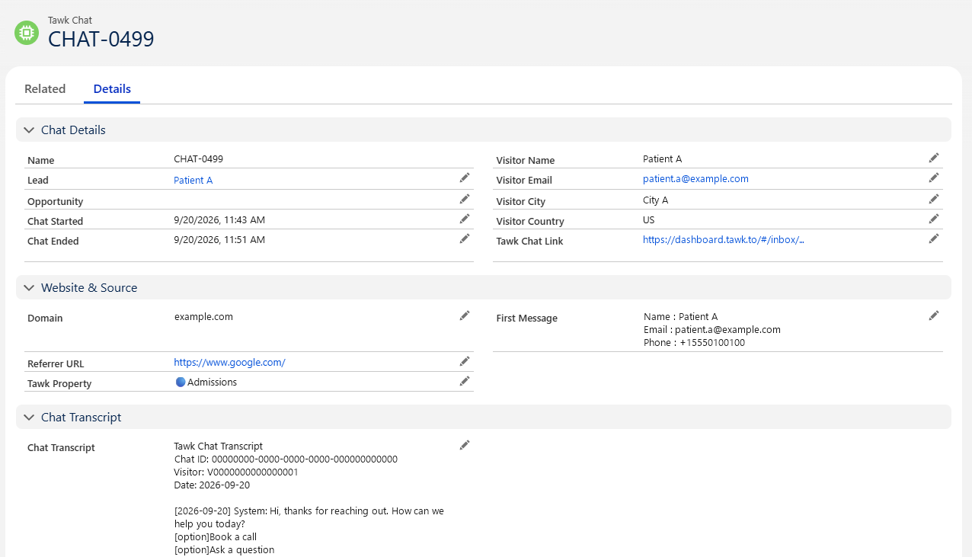Click the Admissions property value
Screen dimensions: 972x557
pos(212,383)
